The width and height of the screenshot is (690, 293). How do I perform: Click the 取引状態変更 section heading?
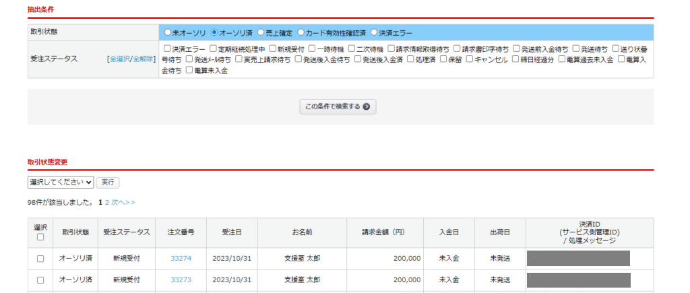click(48, 162)
